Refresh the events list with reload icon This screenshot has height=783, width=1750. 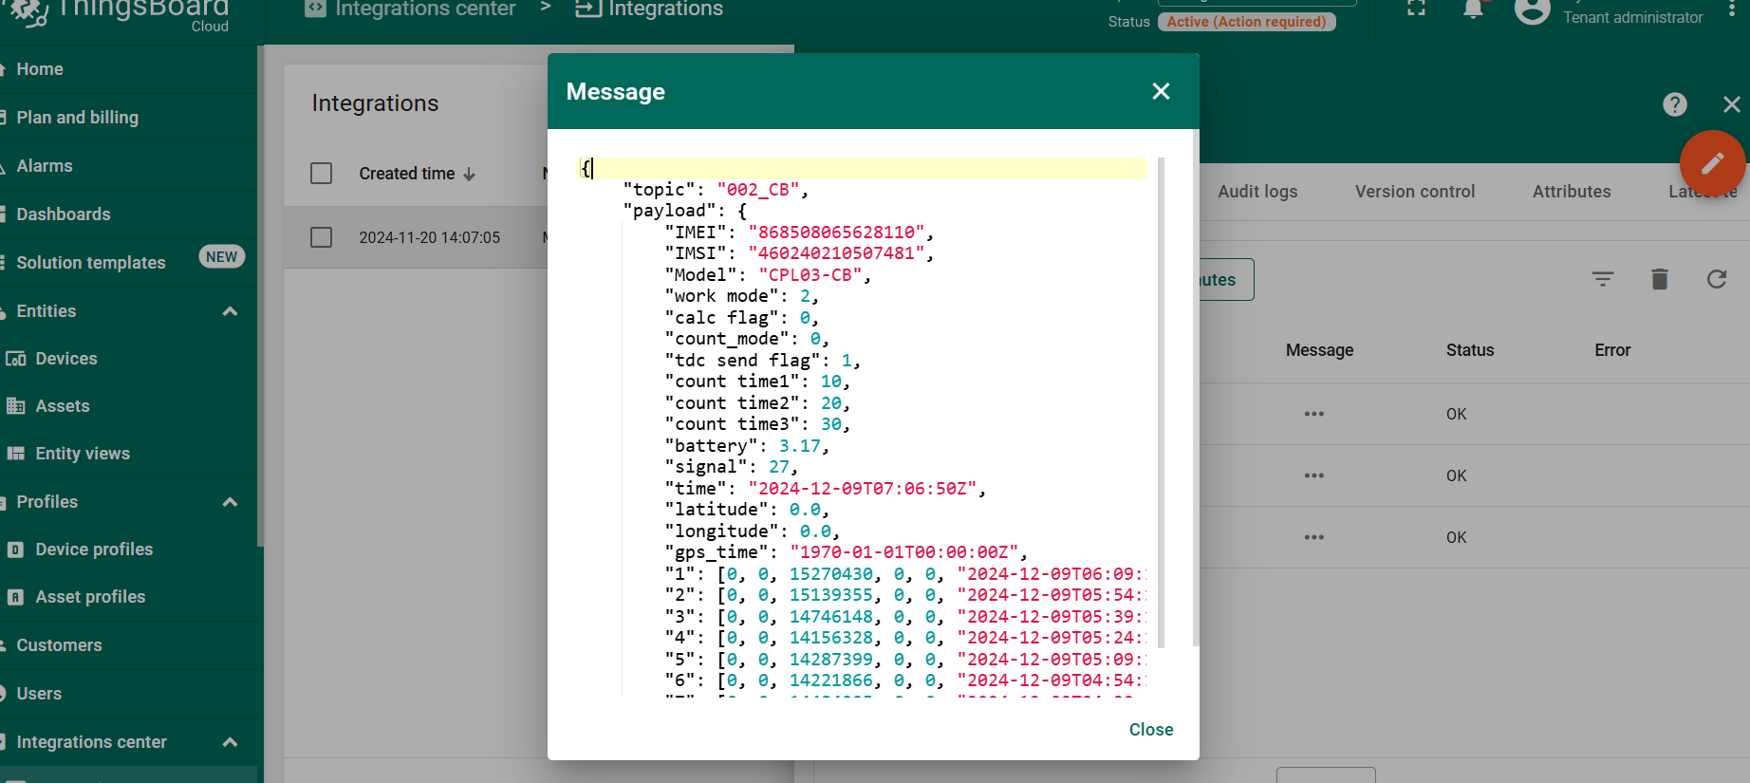tap(1717, 279)
